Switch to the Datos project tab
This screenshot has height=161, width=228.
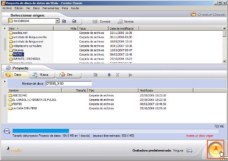pyautogui.click(x=16, y=75)
